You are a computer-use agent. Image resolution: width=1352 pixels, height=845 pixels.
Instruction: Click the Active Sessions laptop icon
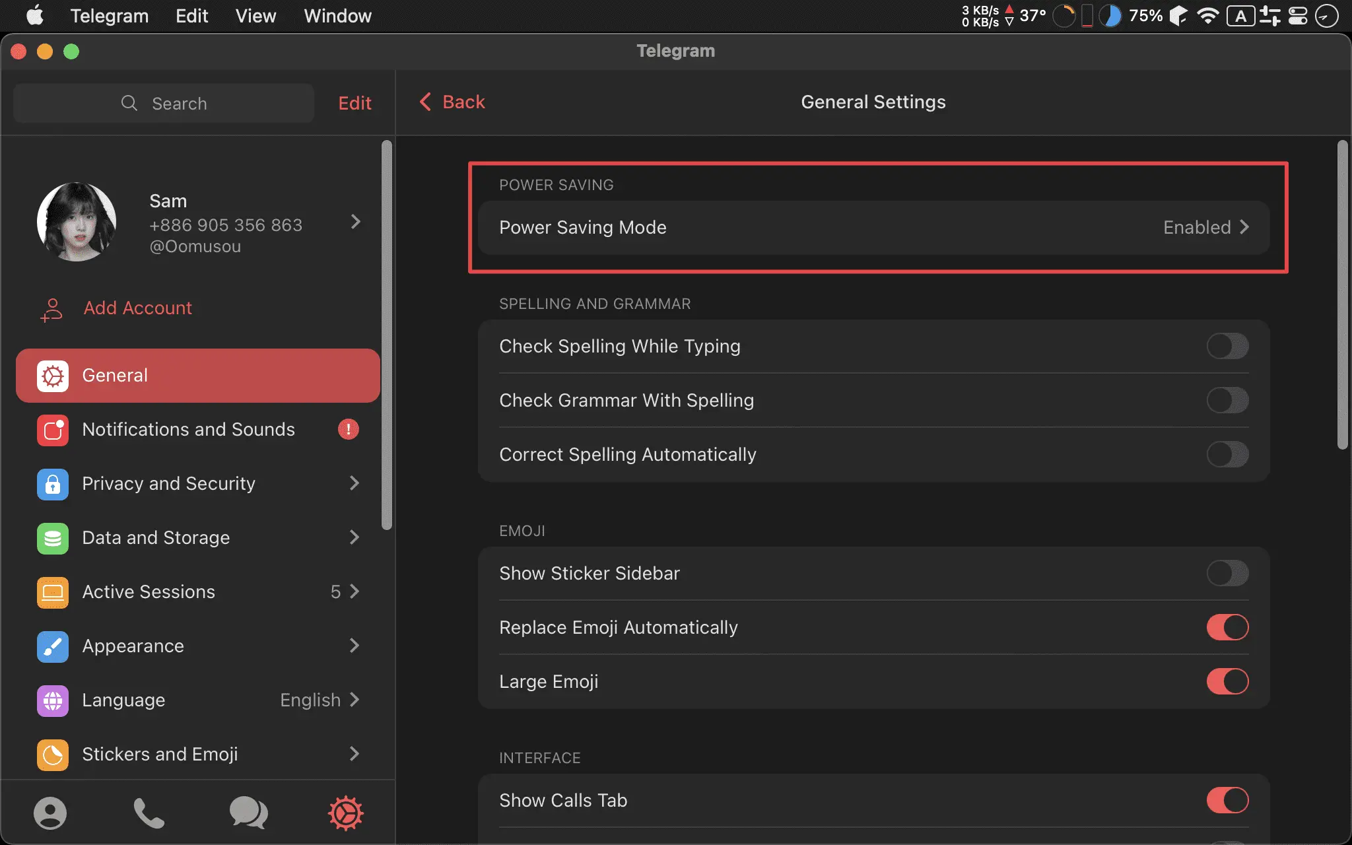53,592
